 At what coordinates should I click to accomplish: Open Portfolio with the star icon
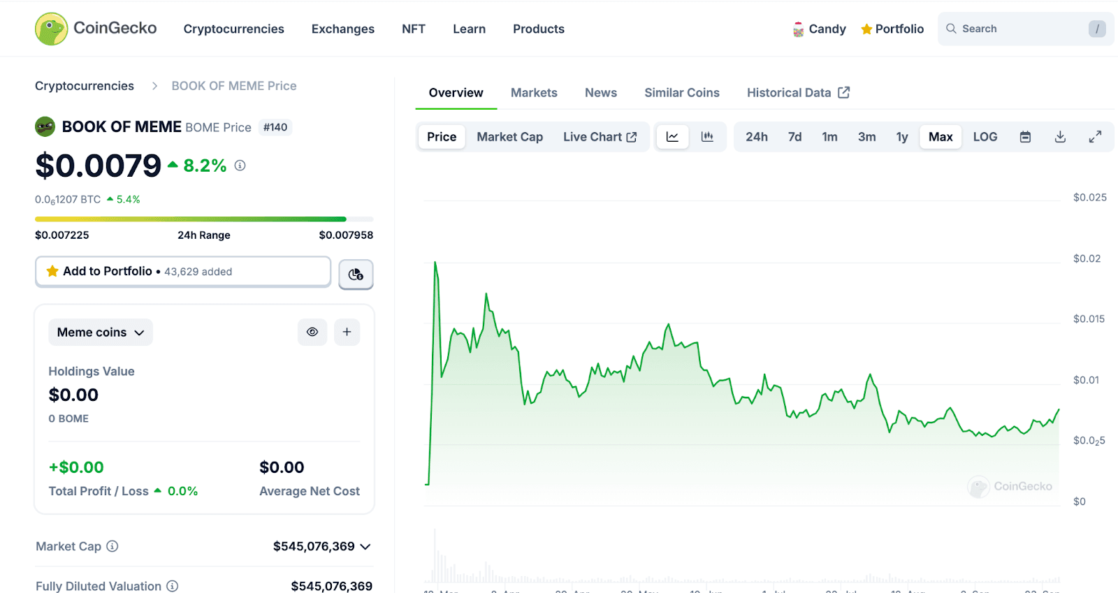pos(892,29)
